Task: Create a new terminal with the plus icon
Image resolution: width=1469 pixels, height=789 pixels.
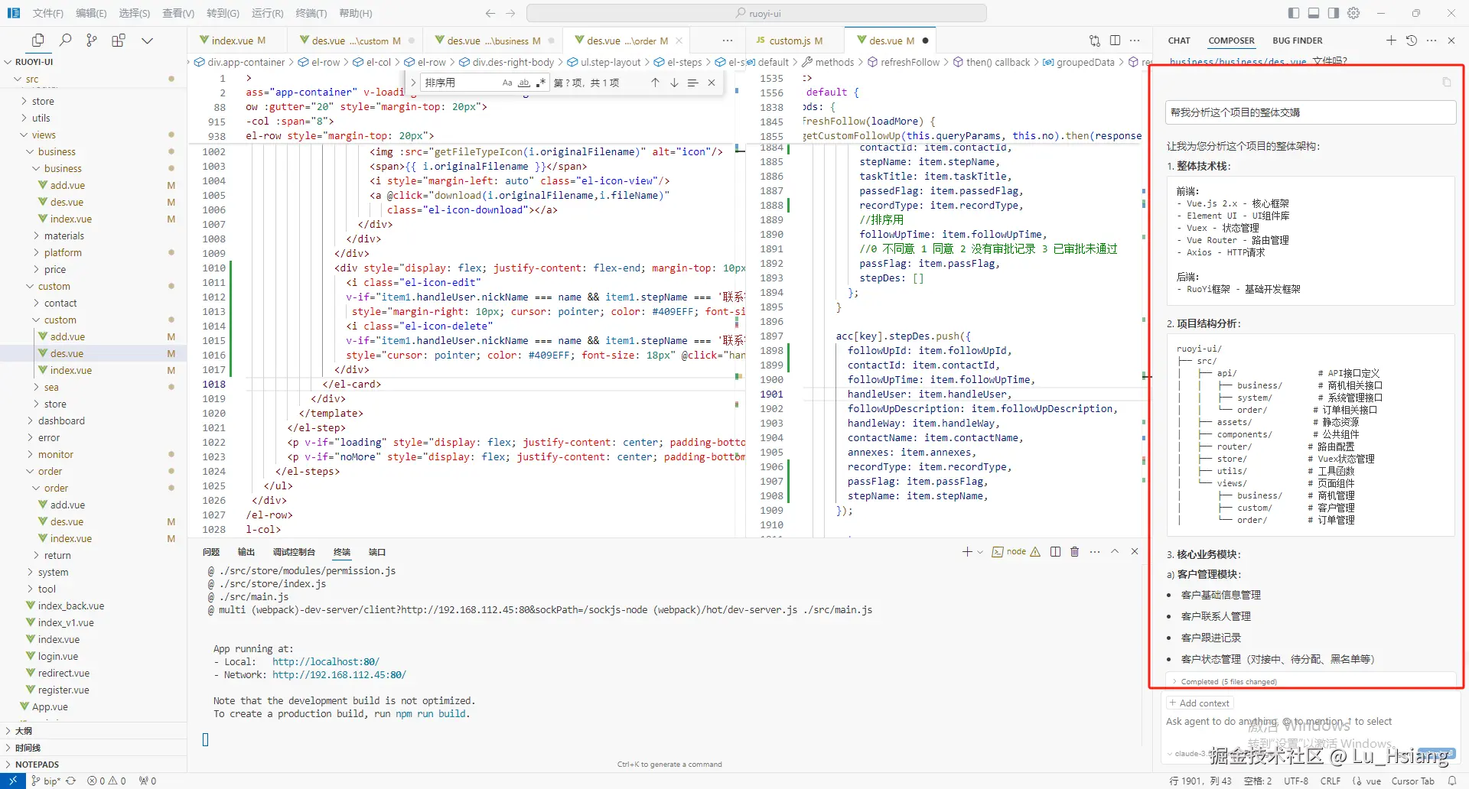Action: (x=967, y=551)
